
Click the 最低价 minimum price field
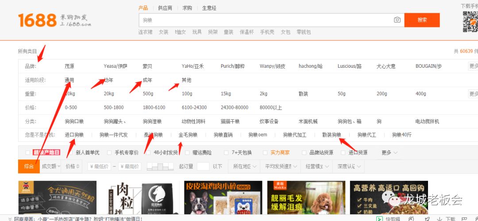tap(99, 167)
